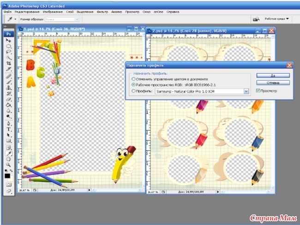Open the 'Фильтр' menu
This screenshot has width=300, height=225.
(x=96, y=11)
